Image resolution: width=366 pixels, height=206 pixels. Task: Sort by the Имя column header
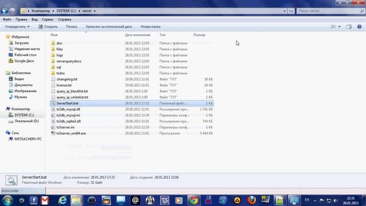point(54,35)
